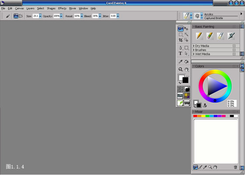Open the Canvas menu
The width and height of the screenshot is (245, 175).
19,8
